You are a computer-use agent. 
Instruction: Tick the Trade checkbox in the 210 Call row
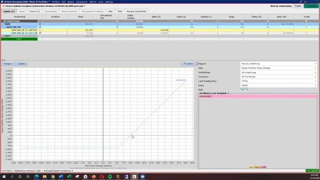(306, 33)
